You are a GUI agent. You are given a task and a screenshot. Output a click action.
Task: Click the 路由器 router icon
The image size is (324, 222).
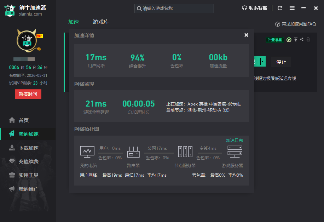click(133, 152)
